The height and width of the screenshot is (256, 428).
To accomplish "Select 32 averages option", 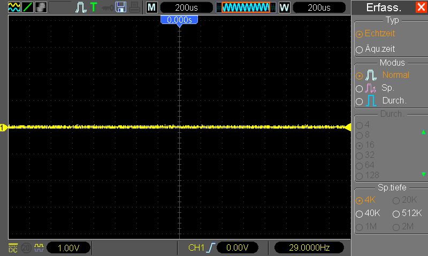I will (x=365, y=155).
